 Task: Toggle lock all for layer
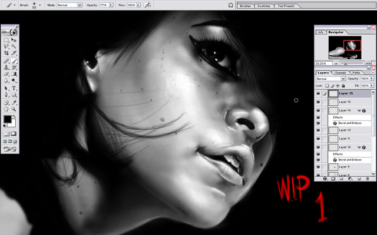pos(343,86)
